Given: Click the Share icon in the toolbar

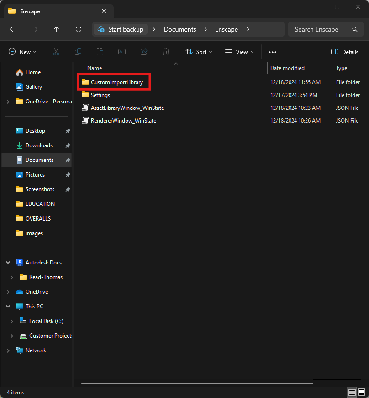Looking at the screenshot, I should click(x=143, y=52).
